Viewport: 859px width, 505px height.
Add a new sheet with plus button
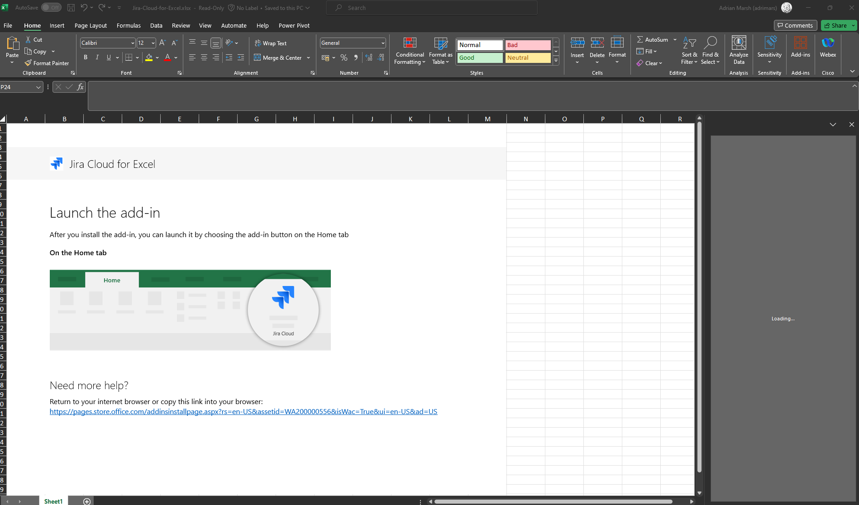(x=87, y=501)
